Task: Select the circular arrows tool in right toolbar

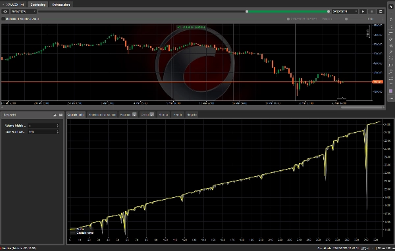Action: [x=391, y=72]
